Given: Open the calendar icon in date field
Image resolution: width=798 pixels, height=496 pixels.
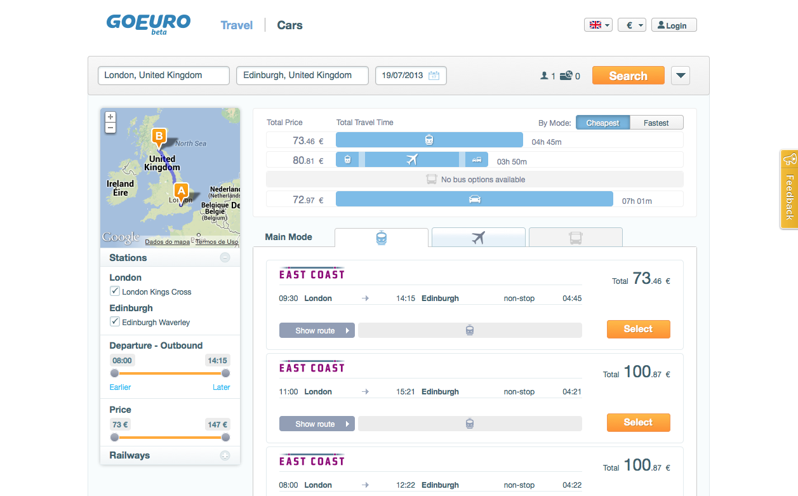Looking at the screenshot, I should click(x=434, y=76).
